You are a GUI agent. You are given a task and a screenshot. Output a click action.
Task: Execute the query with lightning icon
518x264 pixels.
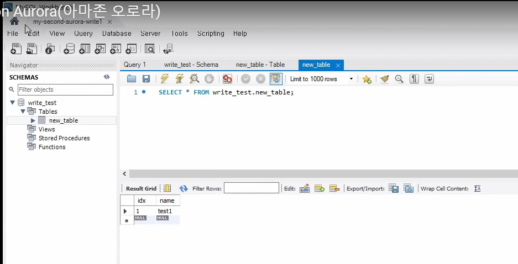pyautogui.click(x=165, y=79)
